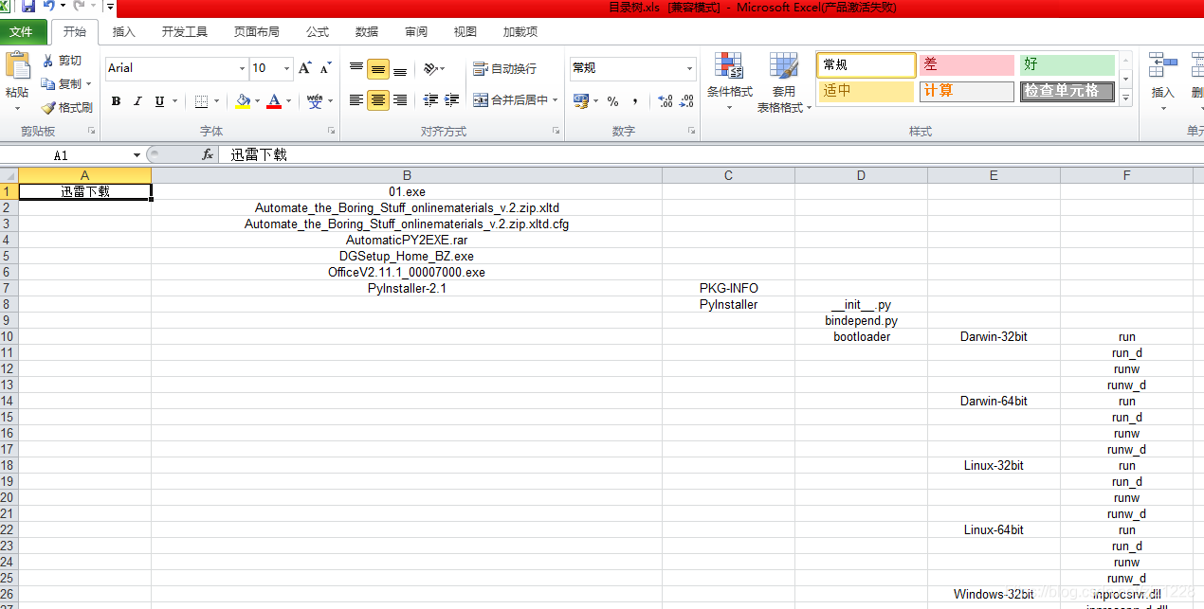Toggle middle vertical alignment
Screen dimensions: 1204x609
(378, 69)
